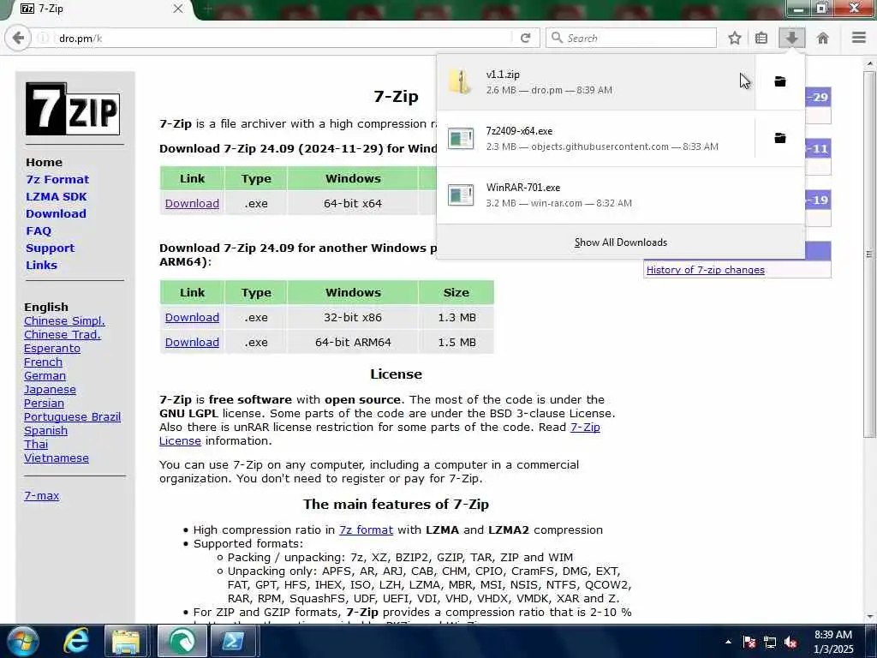Open PowerShell from the taskbar
Viewport: 877px width, 658px height.
click(x=233, y=642)
